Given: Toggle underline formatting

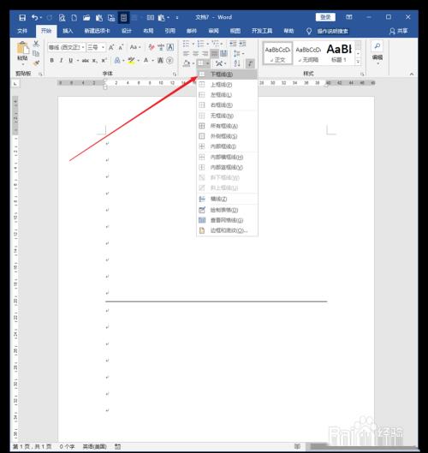Looking at the screenshot, I should coord(70,61).
